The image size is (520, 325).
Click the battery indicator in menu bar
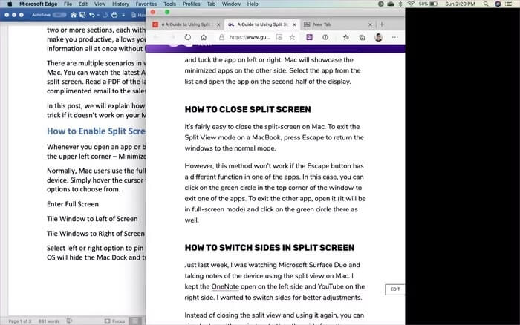[x=429, y=4]
